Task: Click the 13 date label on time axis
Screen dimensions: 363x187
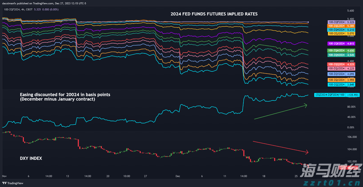Action: point(67,176)
